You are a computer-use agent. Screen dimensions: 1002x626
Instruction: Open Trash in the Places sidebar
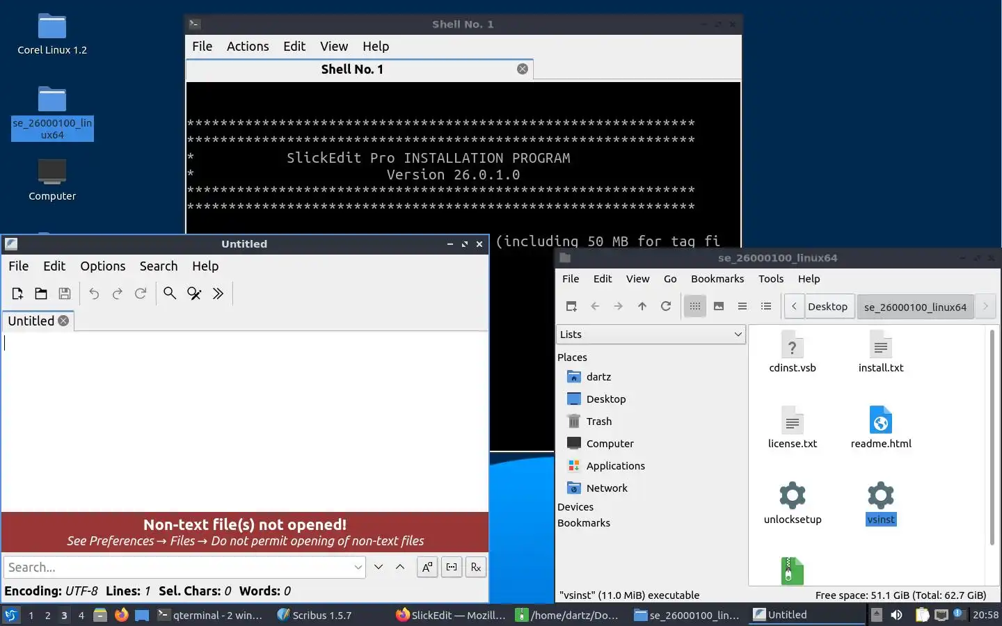[x=598, y=421]
